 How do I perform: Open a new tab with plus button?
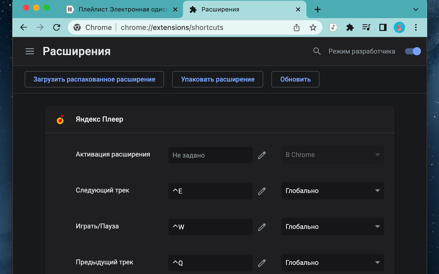[318, 10]
